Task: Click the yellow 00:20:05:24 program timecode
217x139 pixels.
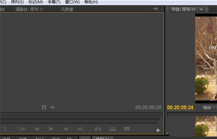Action: [180, 107]
